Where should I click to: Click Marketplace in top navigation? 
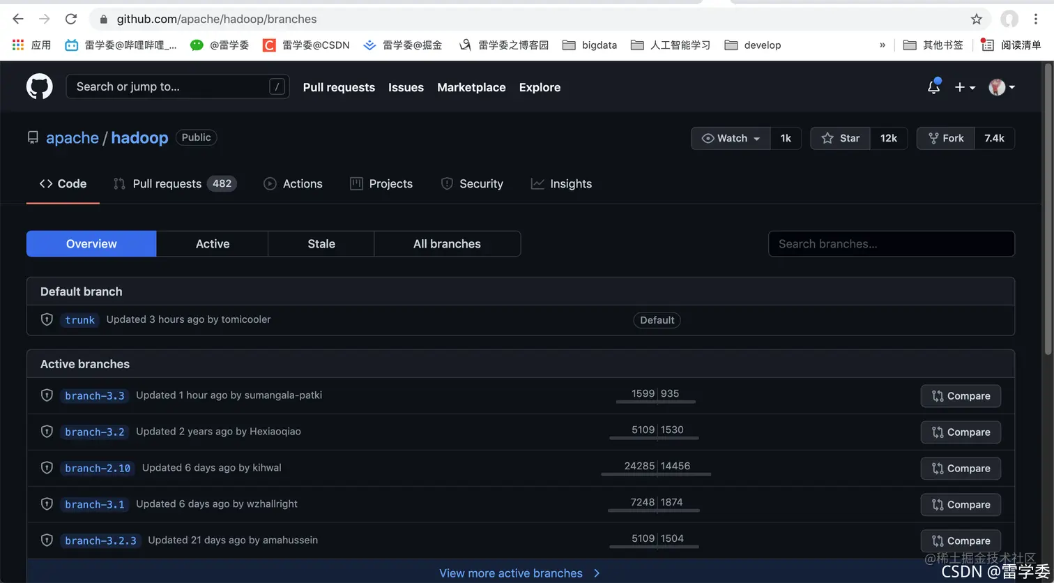[471, 87]
